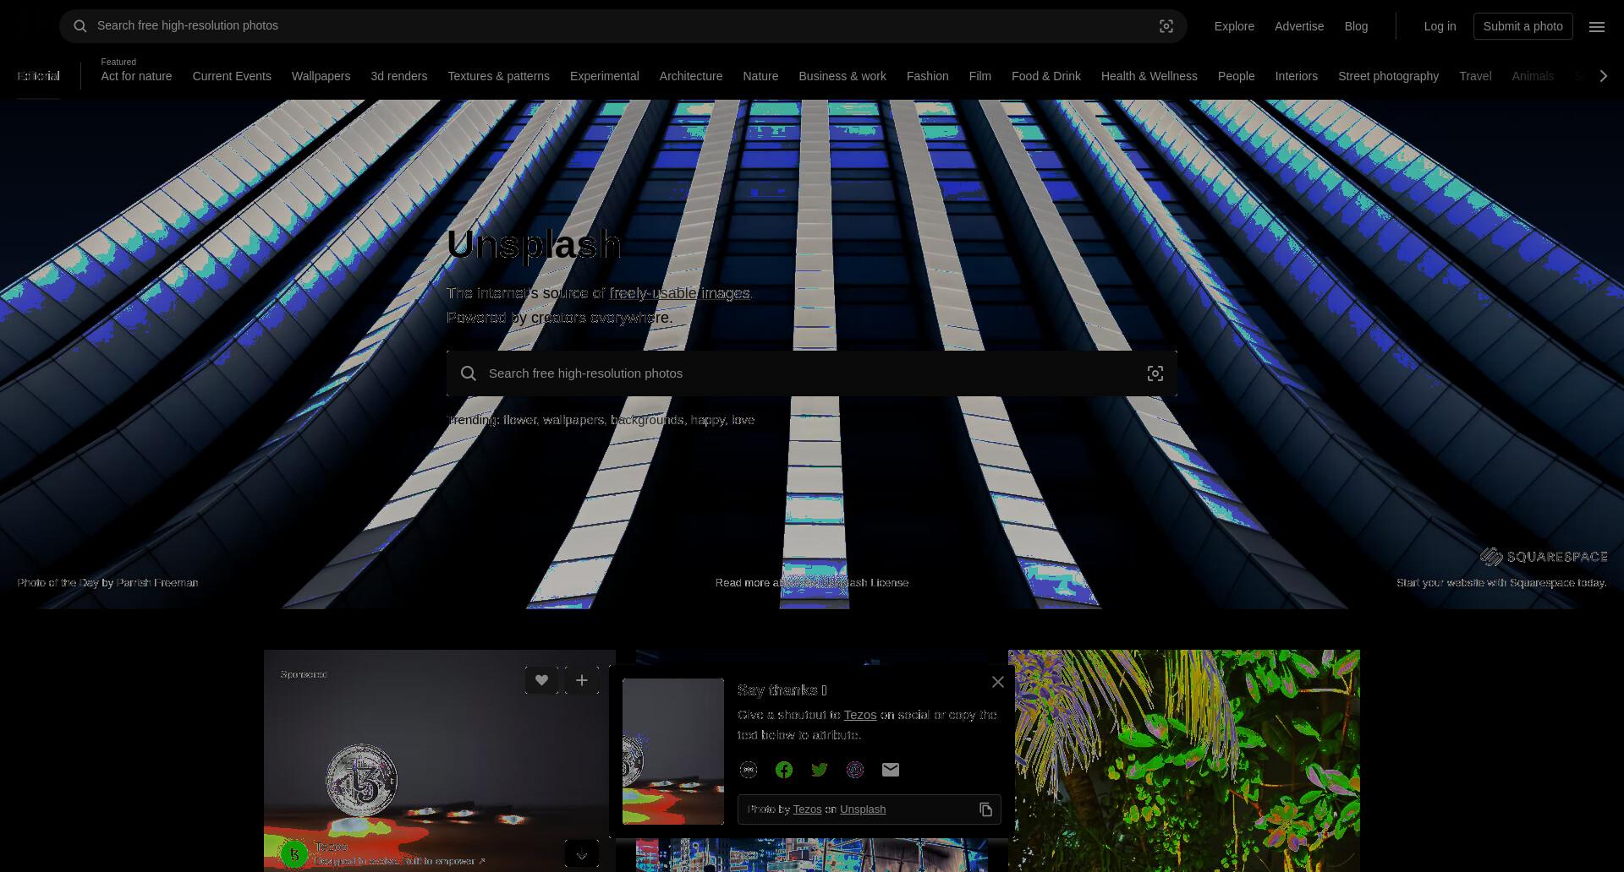Open the Interiors category
Screen dimensions: 1624x872
click(x=1296, y=76)
